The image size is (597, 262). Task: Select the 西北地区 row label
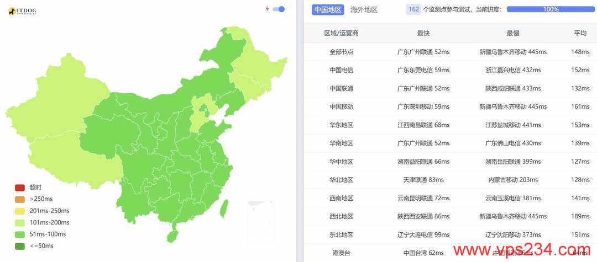(341, 216)
